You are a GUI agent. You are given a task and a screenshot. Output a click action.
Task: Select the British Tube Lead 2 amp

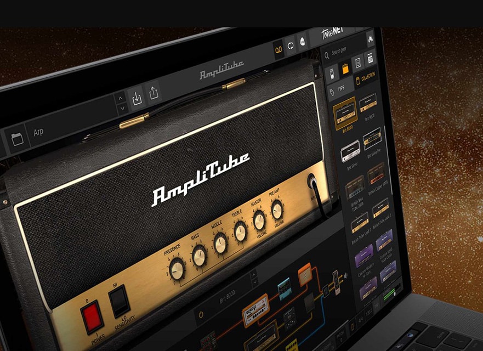(x=380, y=208)
